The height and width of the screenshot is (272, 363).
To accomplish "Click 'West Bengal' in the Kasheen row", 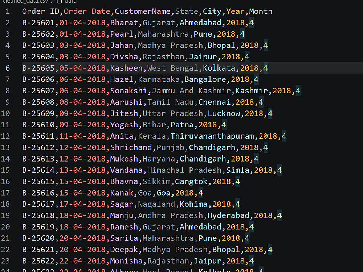I will coord(173,68).
